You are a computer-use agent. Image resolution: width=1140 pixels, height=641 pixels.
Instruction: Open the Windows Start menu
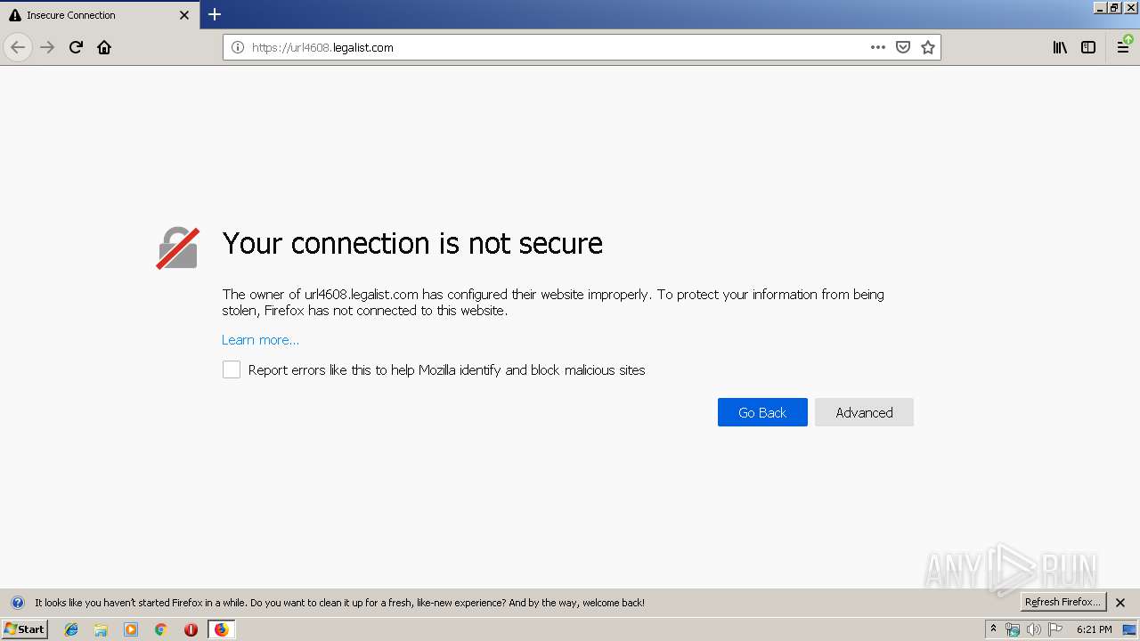pyautogui.click(x=24, y=629)
